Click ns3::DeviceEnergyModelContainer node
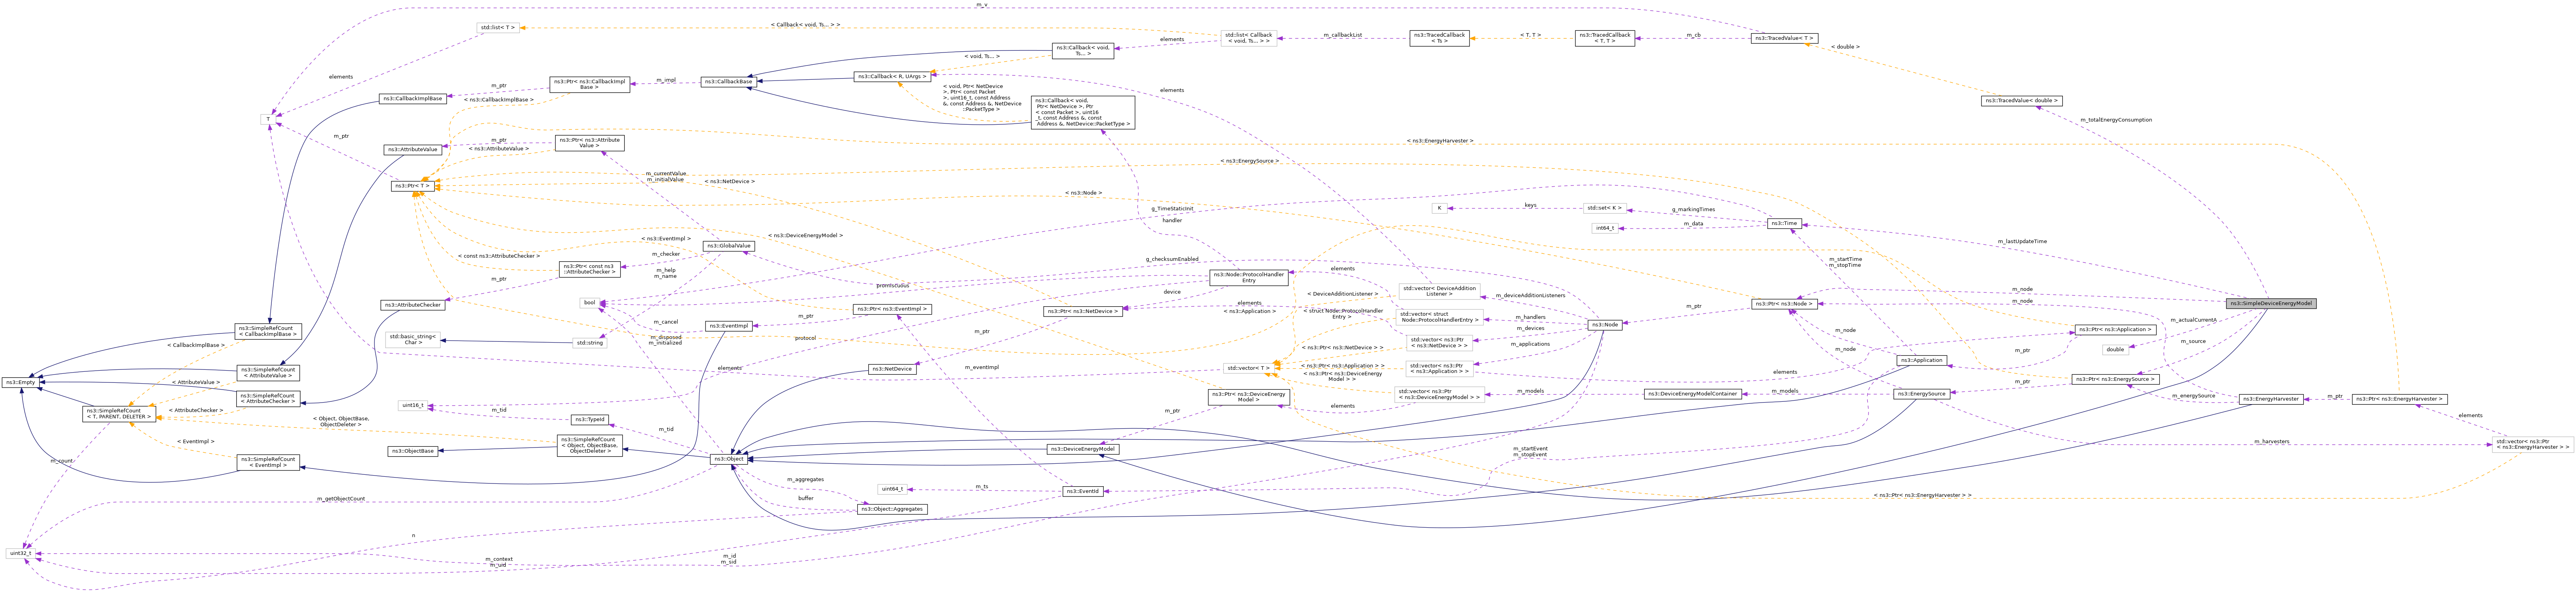 1693,393
